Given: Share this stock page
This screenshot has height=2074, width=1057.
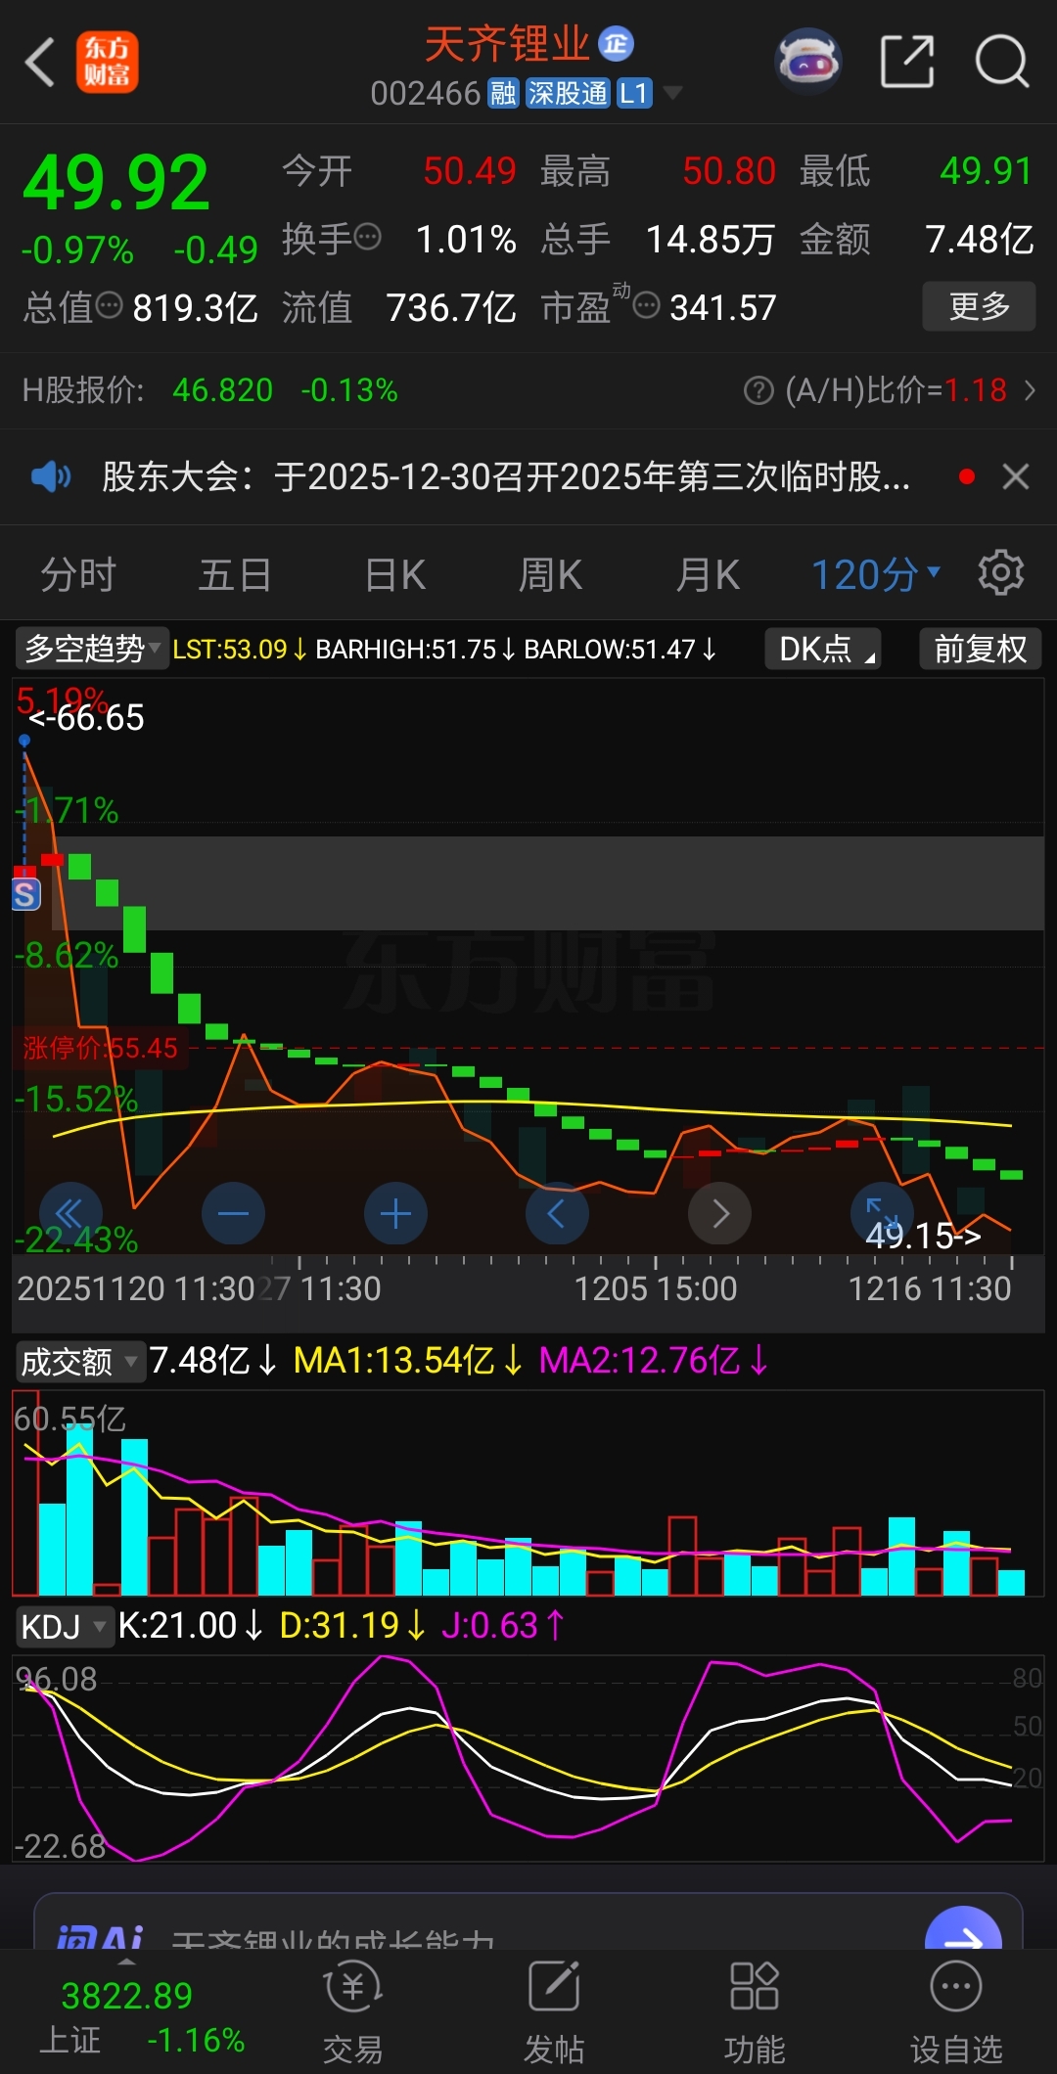Looking at the screenshot, I should 907,62.
